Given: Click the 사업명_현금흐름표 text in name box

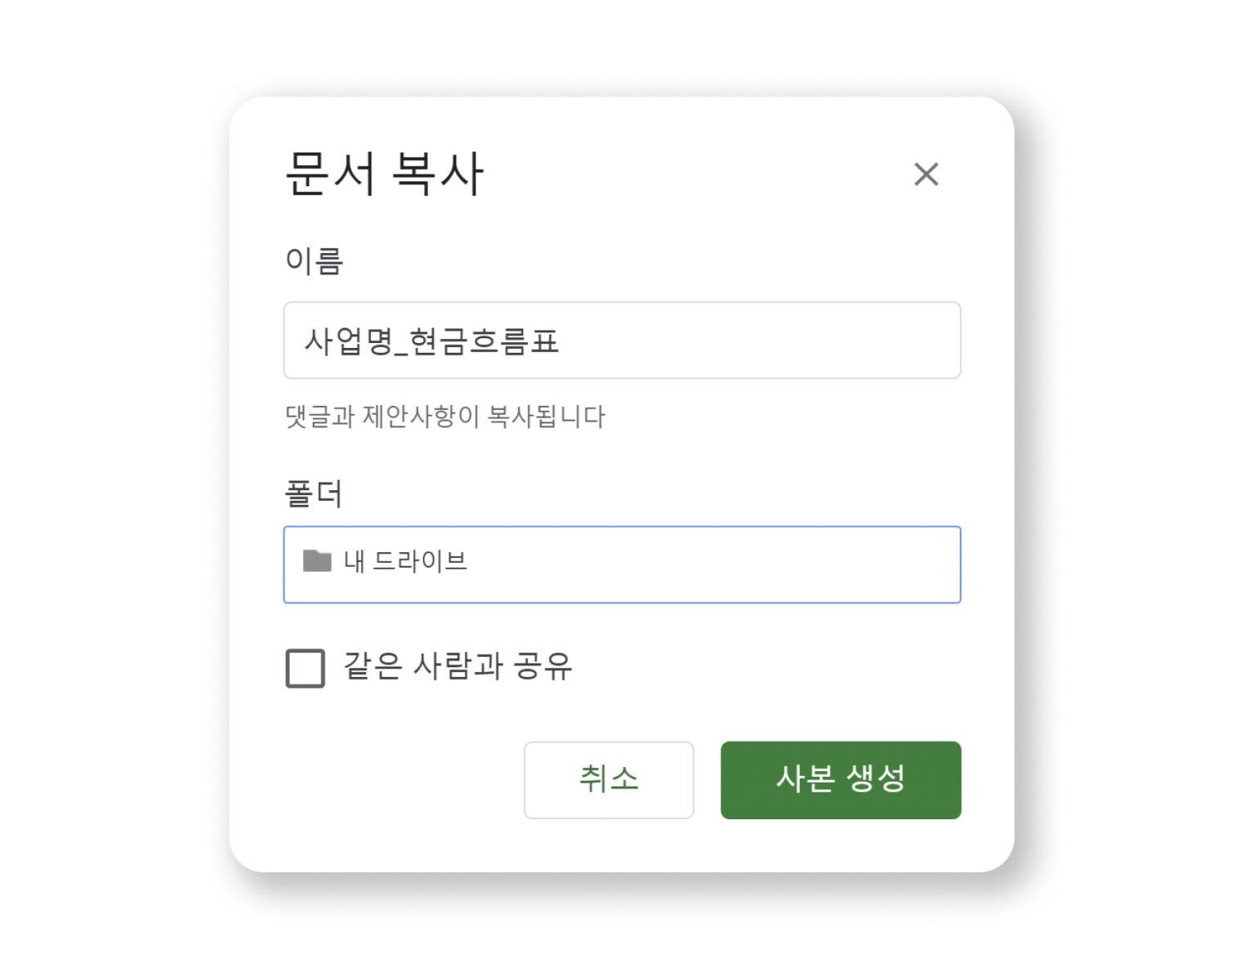Looking at the screenshot, I should click(431, 341).
